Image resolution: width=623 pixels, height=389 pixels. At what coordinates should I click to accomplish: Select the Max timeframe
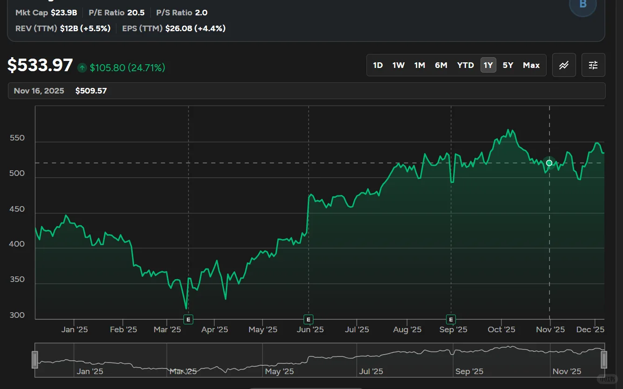531,65
